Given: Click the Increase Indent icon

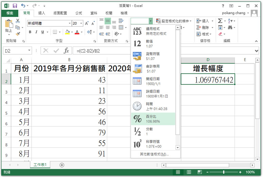Looking at the screenshot, I should (x=108, y=34).
